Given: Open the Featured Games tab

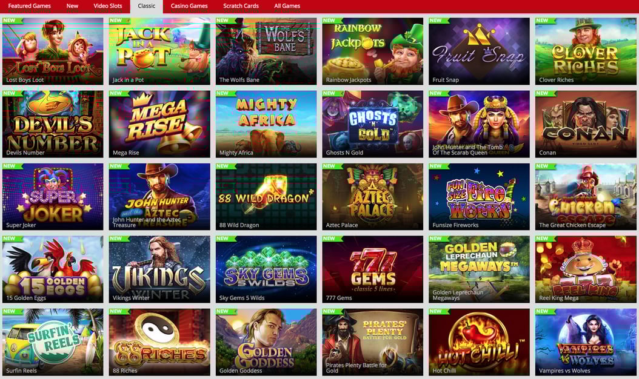Looking at the screenshot, I should 29,6.
